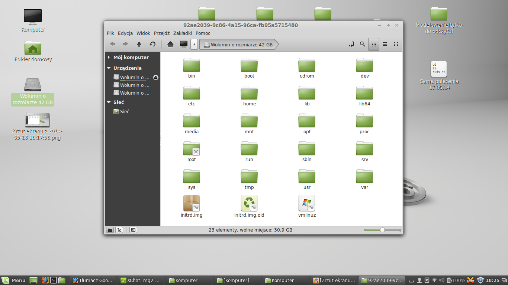This screenshot has height=285, width=508.
Task: Open the tmp folder
Action: pos(249,179)
